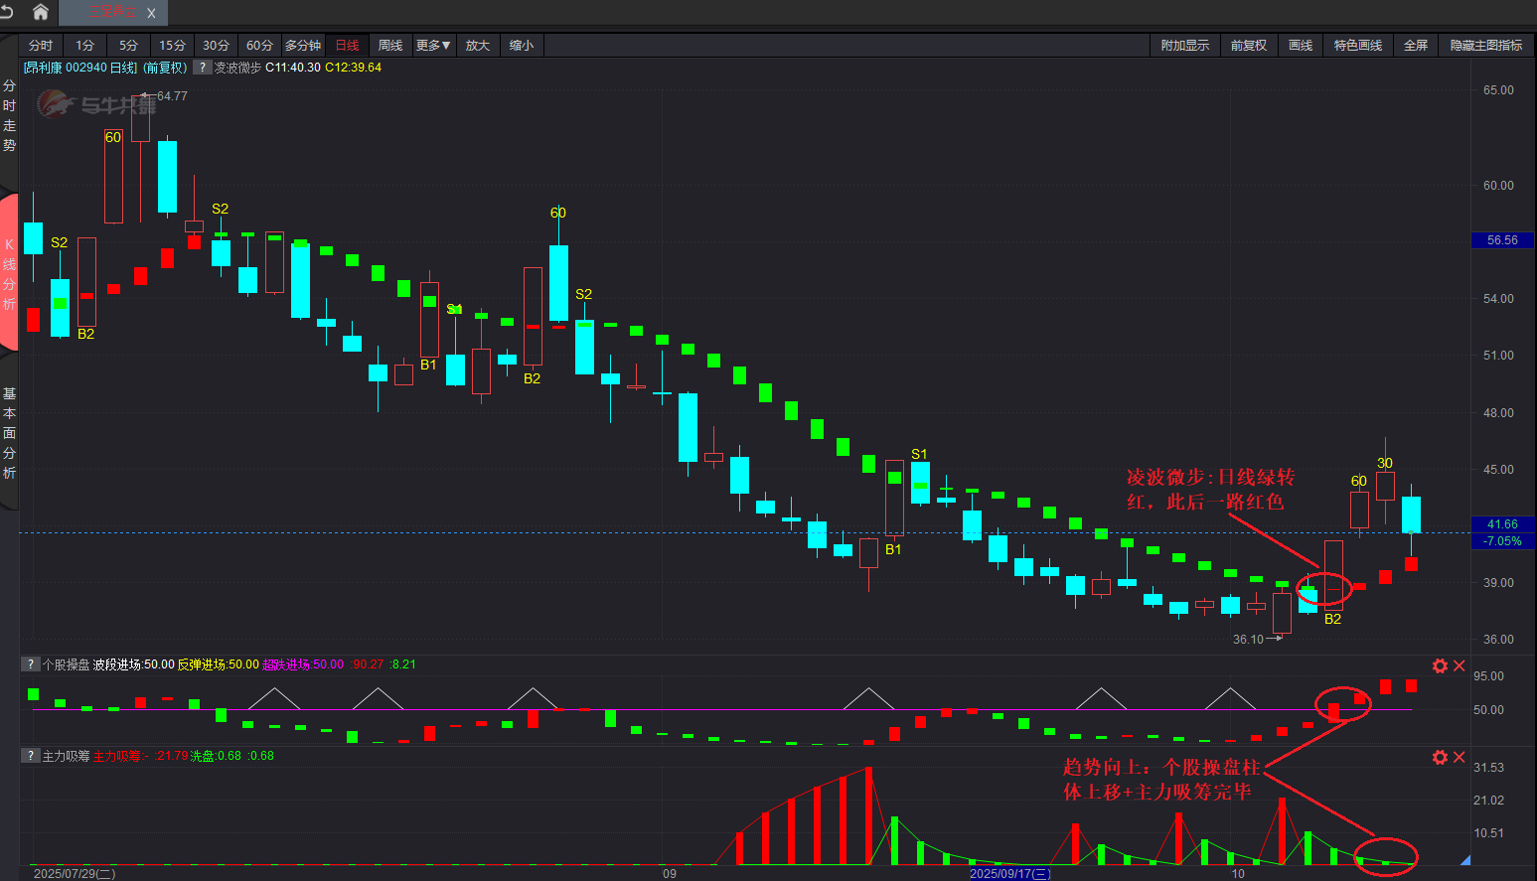The width and height of the screenshot is (1537, 881).
Task: Open settings gear for 个股操盘 indicator
Action: (x=1440, y=665)
